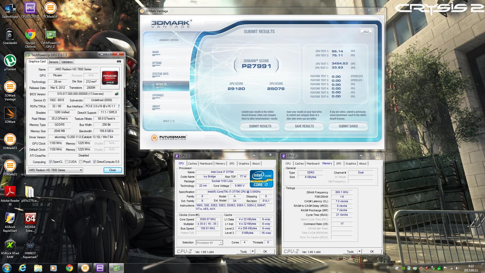Expand the AMD Radeon HD 7800 Series dropdown
485x273 pixels.
point(81,170)
